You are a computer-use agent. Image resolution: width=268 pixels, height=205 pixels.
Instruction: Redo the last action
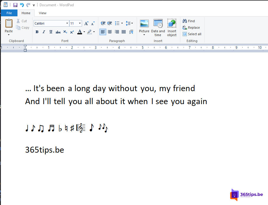28,5
